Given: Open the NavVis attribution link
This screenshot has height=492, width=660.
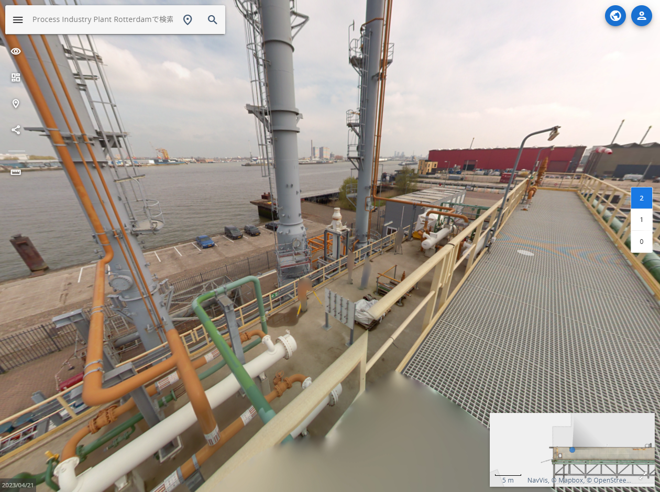Looking at the screenshot, I should tap(537, 480).
